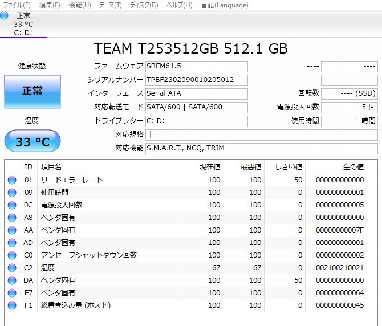Image resolution: width=382 pixels, height=326 pixels.
Task: Click the status orb for ID C2 温度
Action: coord(12,268)
